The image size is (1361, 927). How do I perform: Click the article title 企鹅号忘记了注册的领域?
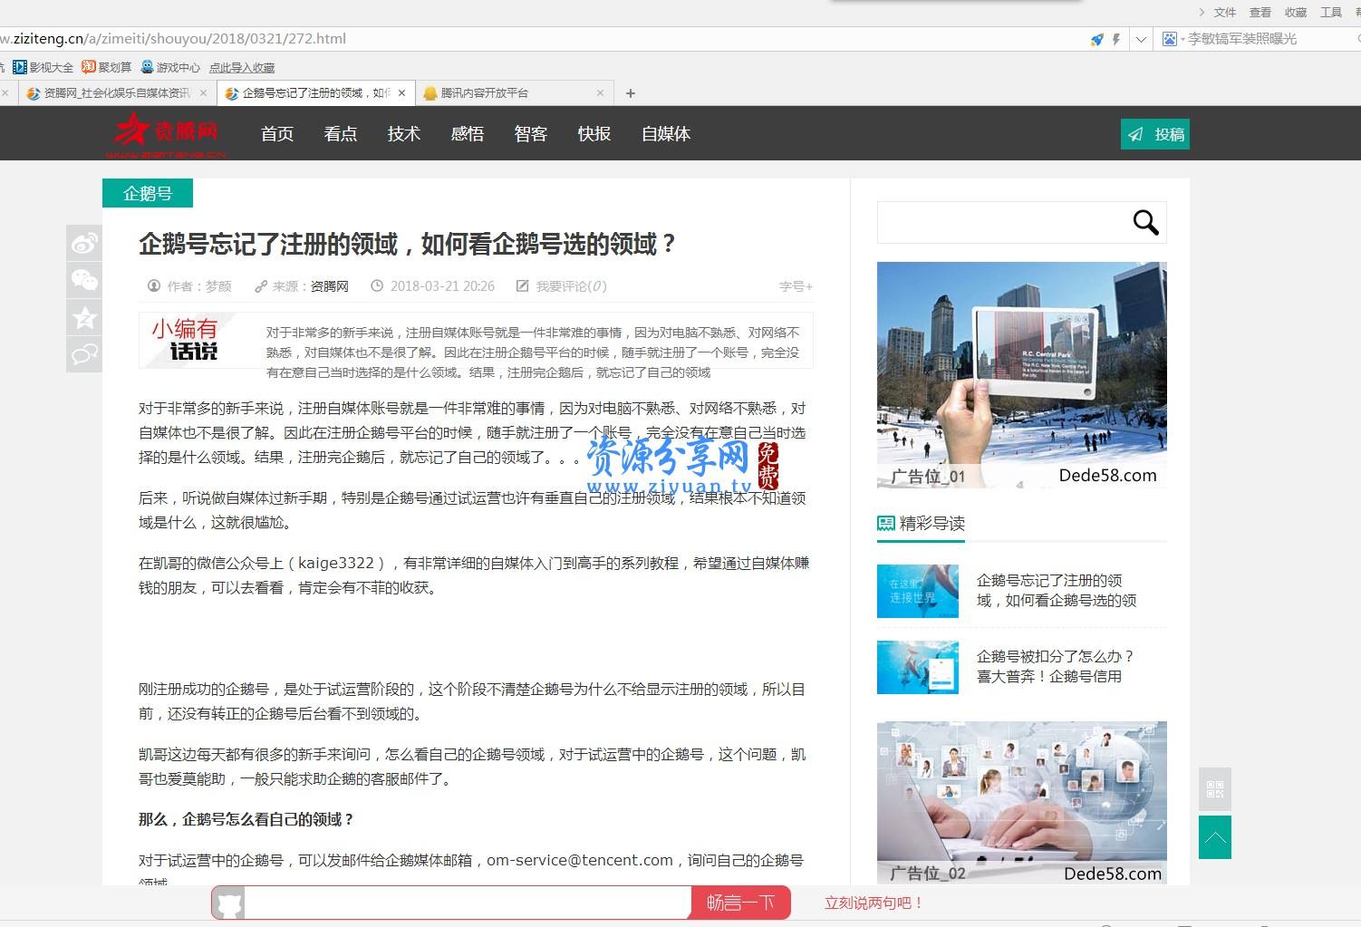point(408,244)
